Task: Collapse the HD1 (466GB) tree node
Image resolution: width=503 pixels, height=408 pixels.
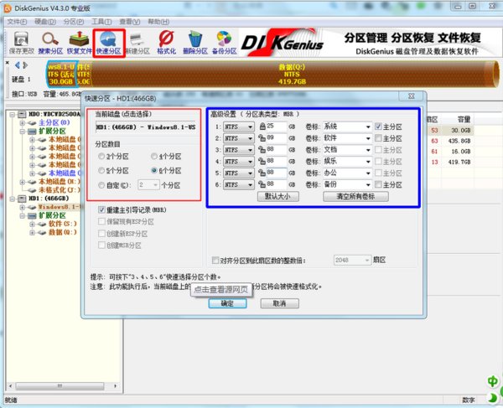Action: click(13, 199)
